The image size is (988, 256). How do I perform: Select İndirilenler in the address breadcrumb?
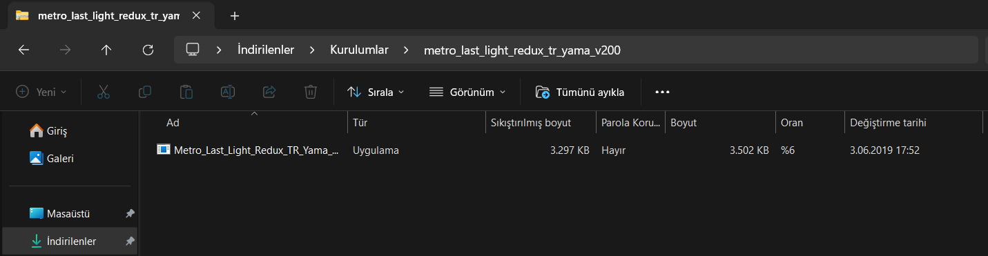[x=266, y=50]
